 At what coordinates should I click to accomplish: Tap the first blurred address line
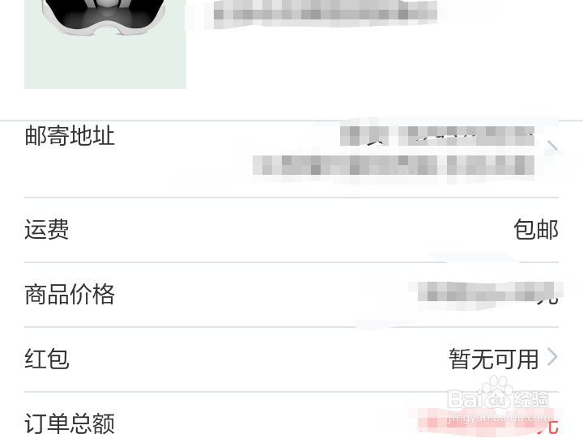tap(437, 136)
